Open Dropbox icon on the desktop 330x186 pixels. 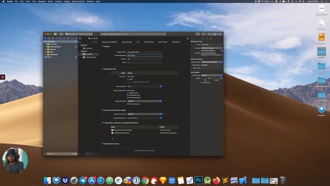coord(322,110)
